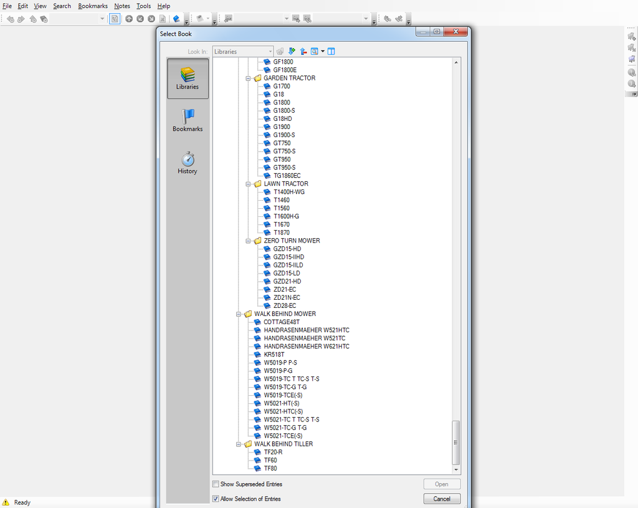Uncheck Allow Selection of Entries
The width and height of the screenshot is (638, 508).
pyautogui.click(x=216, y=499)
